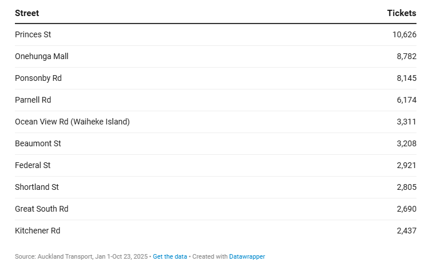Click the 8,782 tickets value

(406, 56)
